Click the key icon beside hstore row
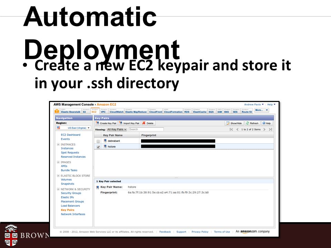 point(105,146)
